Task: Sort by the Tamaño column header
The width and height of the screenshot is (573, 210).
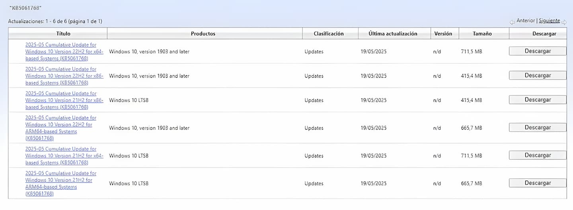Action: pos(482,34)
